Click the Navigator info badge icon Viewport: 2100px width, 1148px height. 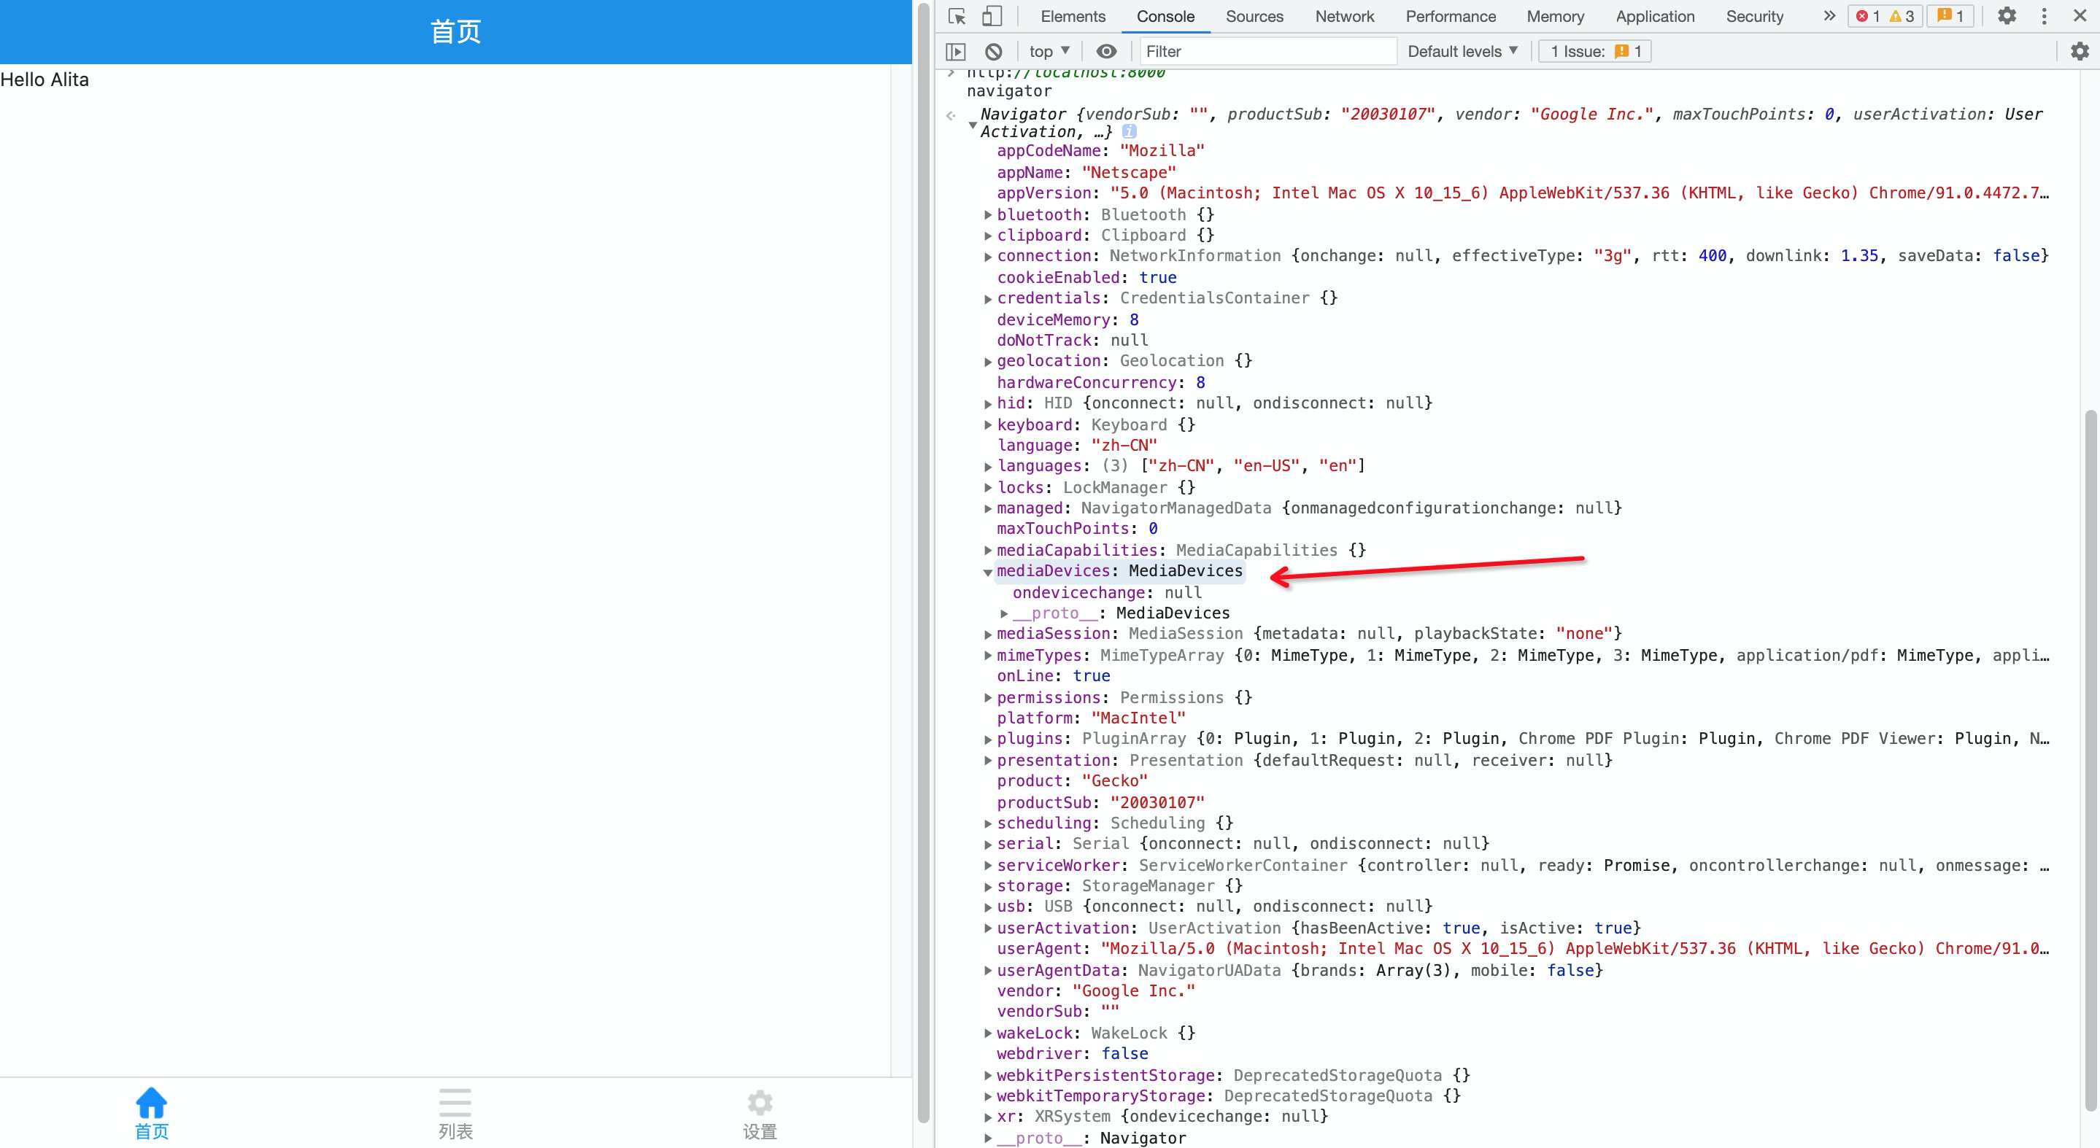pyautogui.click(x=1129, y=131)
